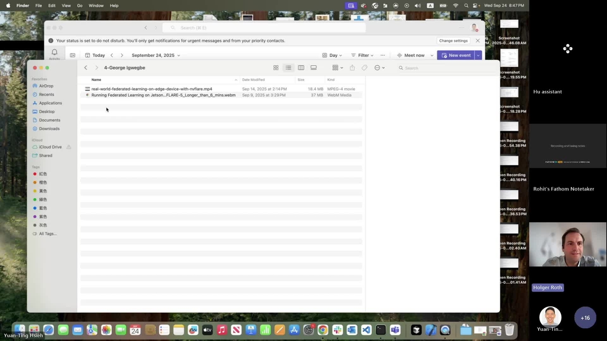The height and width of the screenshot is (341, 607).
Task: Open the Finder group-by dropdown
Action: [x=337, y=68]
